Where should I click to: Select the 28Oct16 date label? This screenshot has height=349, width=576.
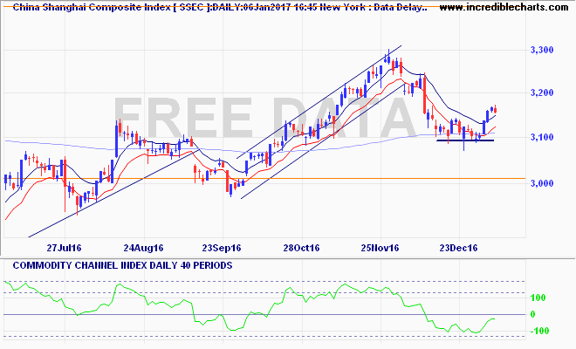pyautogui.click(x=301, y=248)
